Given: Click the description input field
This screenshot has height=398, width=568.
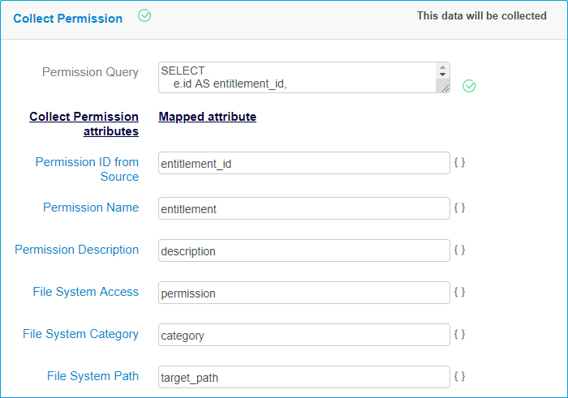Looking at the screenshot, I should [x=303, y=250].
